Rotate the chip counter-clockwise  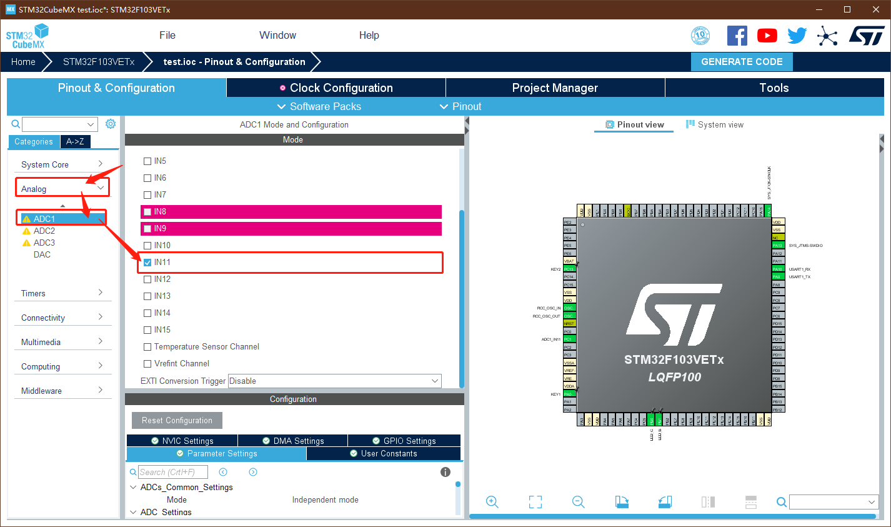click(665, 502)
